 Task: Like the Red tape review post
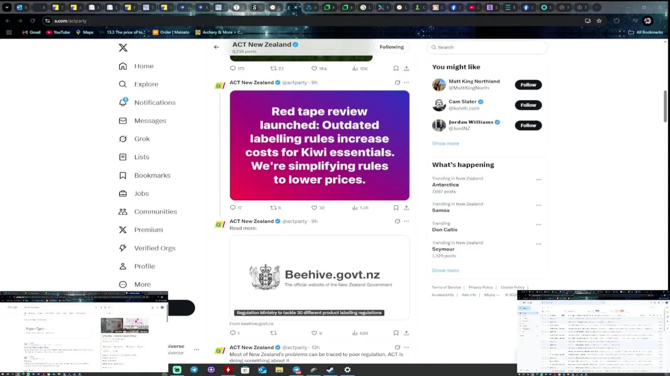pyautogui.click(x=314, y=208)
